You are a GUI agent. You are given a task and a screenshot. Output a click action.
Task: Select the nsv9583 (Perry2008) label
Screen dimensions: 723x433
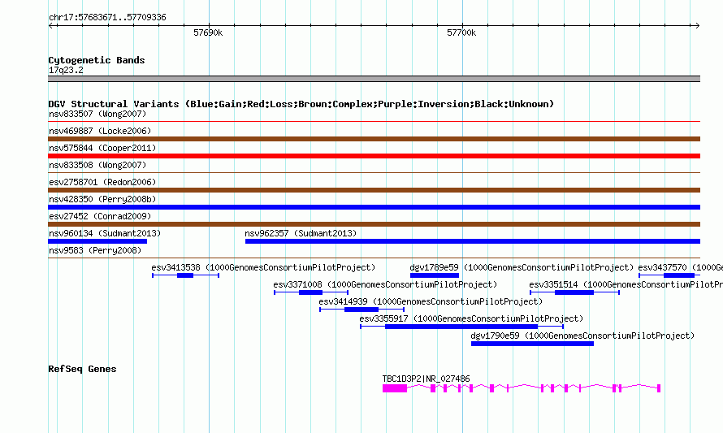pyautogui.click(x=95, y=250)
